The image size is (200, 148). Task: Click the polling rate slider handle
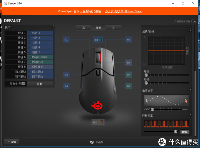(176, 132)
